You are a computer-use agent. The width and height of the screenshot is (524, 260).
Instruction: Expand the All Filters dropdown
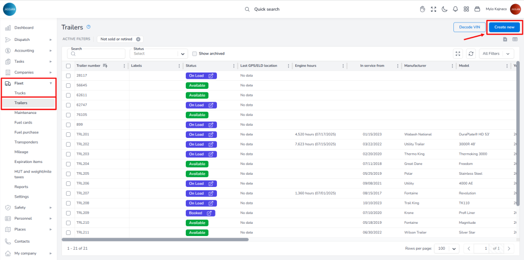point(496,53)
